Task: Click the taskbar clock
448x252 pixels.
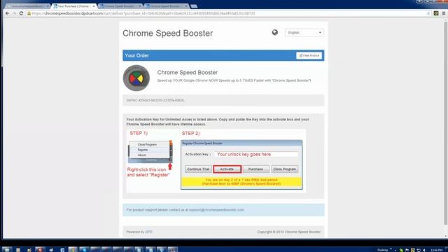Action: (x=437, y=250)
